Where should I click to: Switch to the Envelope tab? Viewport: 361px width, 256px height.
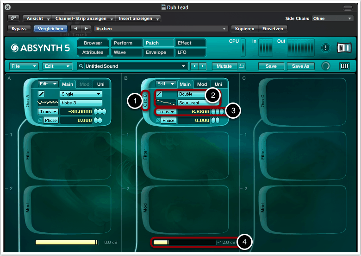156,52
